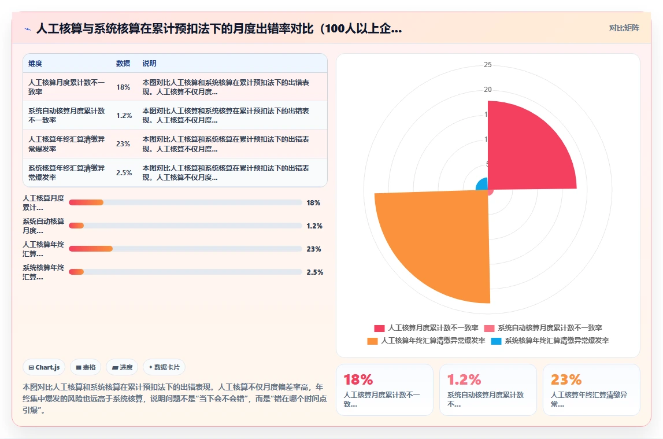Click the 2.5% label beside progress bar
Screen dimensions: 663x439
[314, 272]
